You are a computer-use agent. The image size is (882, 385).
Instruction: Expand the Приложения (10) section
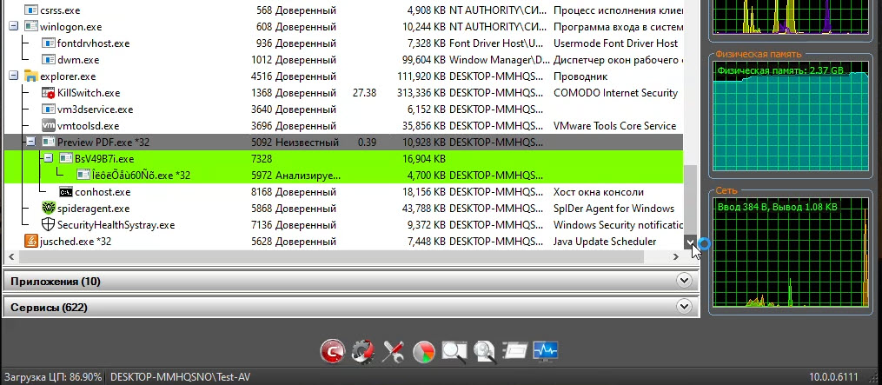[684, 281]
